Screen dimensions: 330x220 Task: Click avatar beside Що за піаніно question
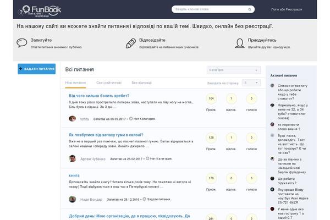point(272,159)
